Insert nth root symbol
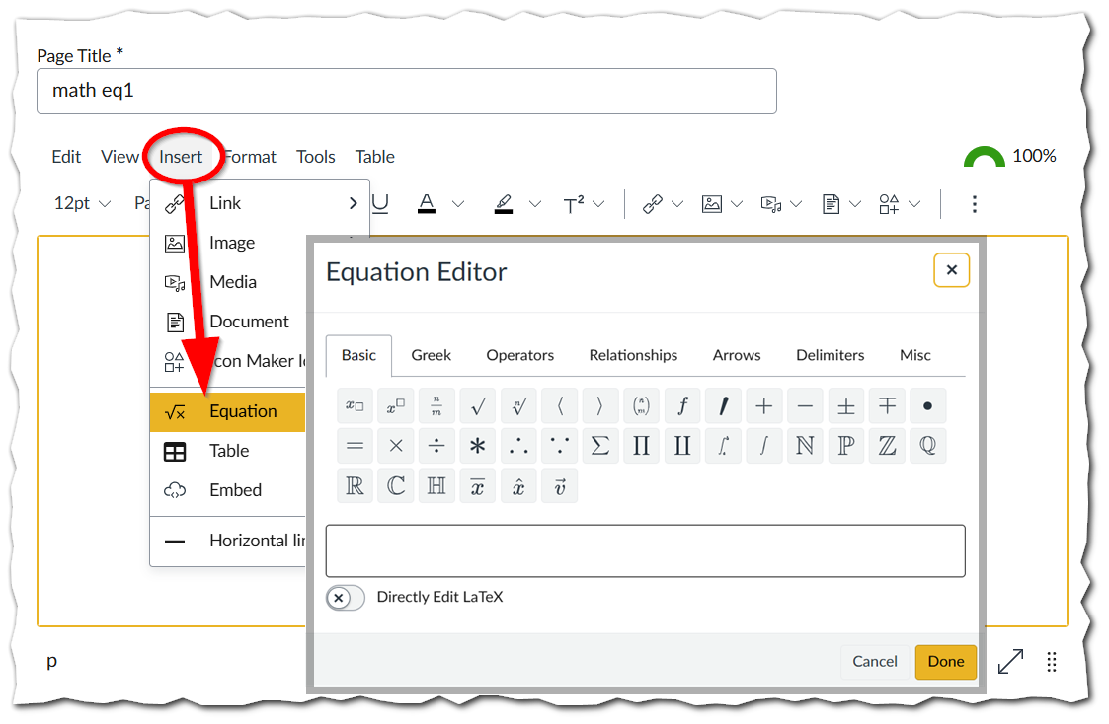The width and height of the screenshot is (1109, 724). point(518,406)
